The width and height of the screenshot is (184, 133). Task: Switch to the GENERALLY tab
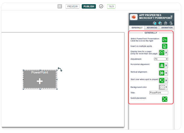(x=137, y=28)
